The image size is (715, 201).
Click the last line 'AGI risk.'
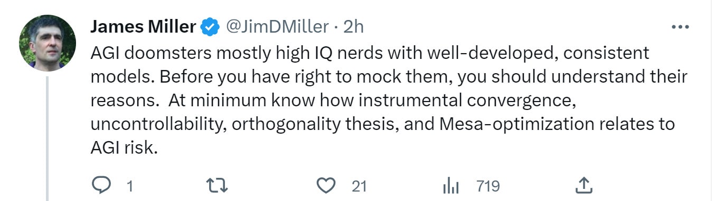124,149
